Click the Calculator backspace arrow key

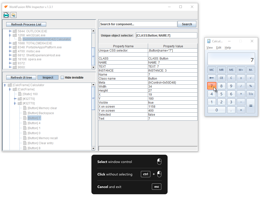(212, 78)
